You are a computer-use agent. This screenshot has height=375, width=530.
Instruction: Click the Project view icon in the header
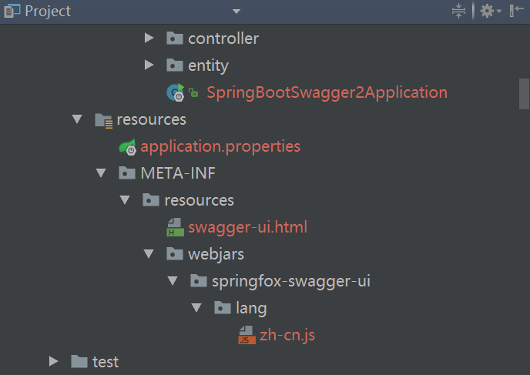(12, 11)
